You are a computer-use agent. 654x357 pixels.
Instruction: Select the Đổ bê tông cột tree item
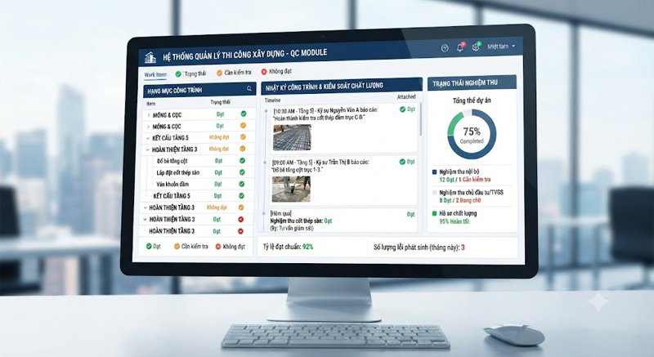172,161
